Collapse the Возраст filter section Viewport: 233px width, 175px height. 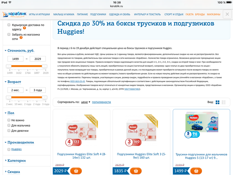14,82
